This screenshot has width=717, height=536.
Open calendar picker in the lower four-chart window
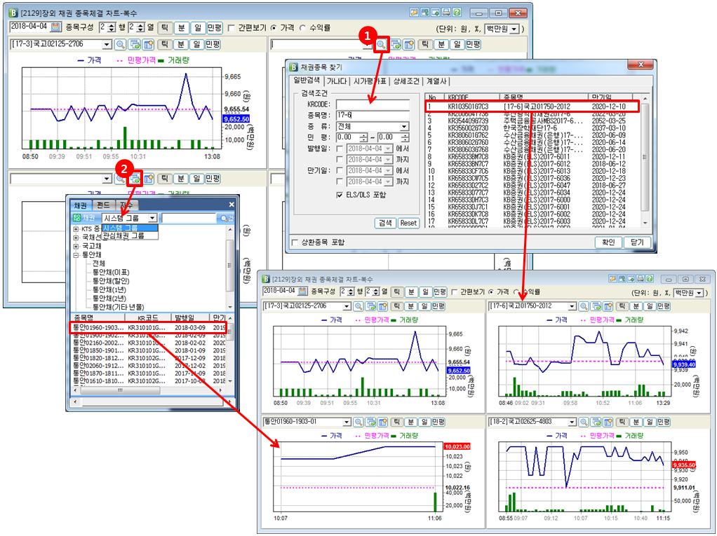pyautogui.click(x=302, y=291)
